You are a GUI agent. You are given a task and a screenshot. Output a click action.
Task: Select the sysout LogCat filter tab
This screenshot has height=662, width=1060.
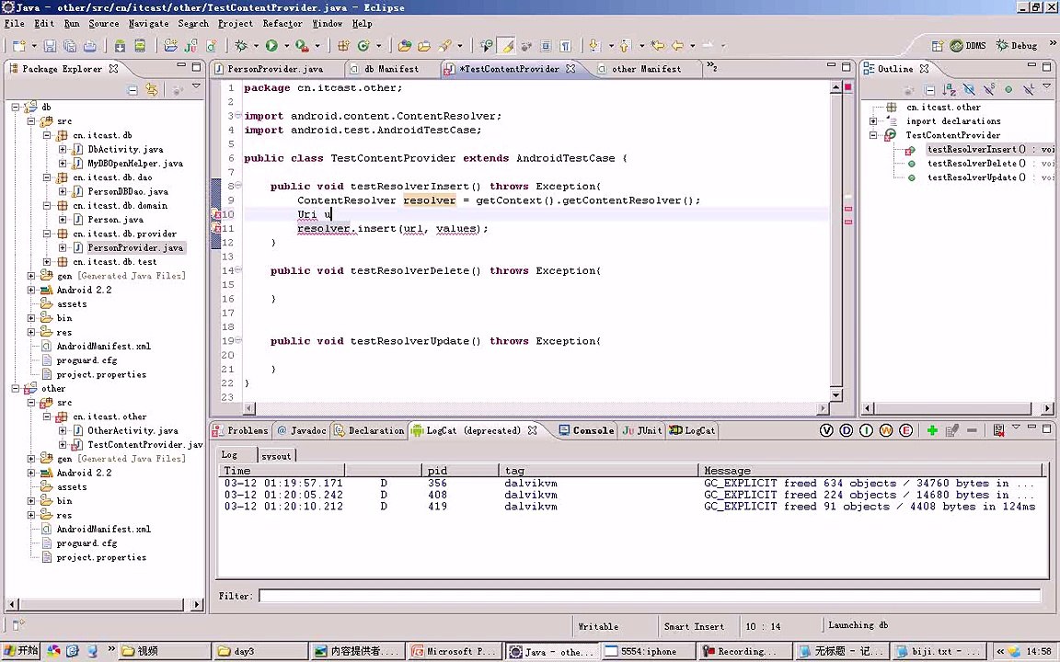click(276, 456)
